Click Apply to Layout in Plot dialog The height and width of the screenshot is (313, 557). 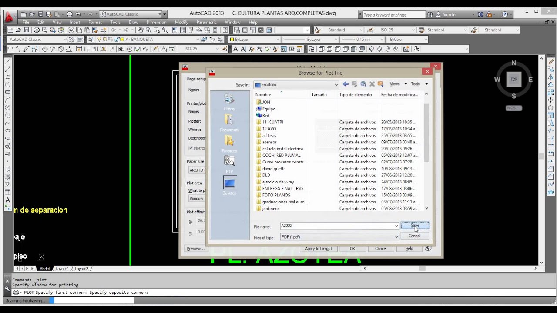tap(319, 249)
